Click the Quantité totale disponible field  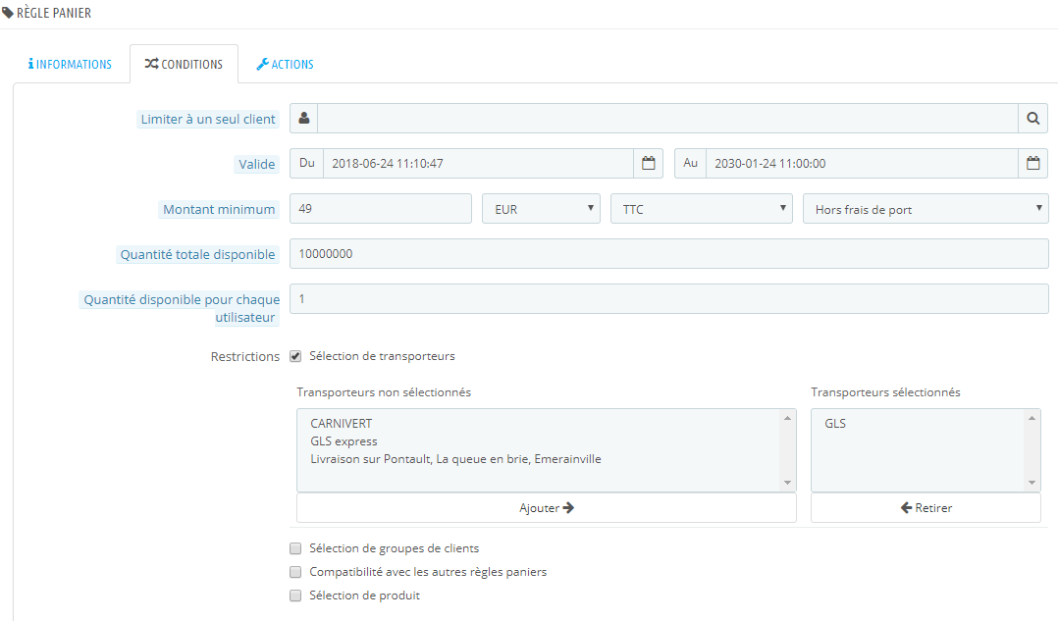668,253
